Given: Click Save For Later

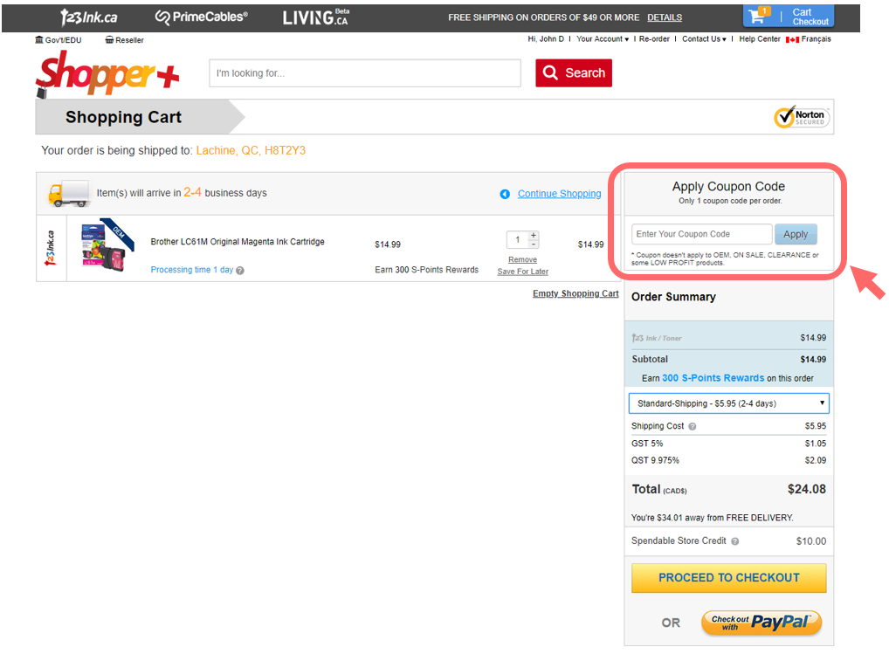Looking at the screenshot, I should point(523,272).
